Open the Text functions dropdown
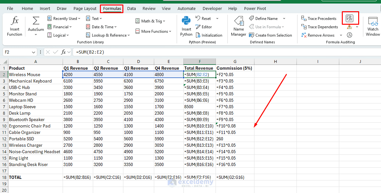 point(94,18)
